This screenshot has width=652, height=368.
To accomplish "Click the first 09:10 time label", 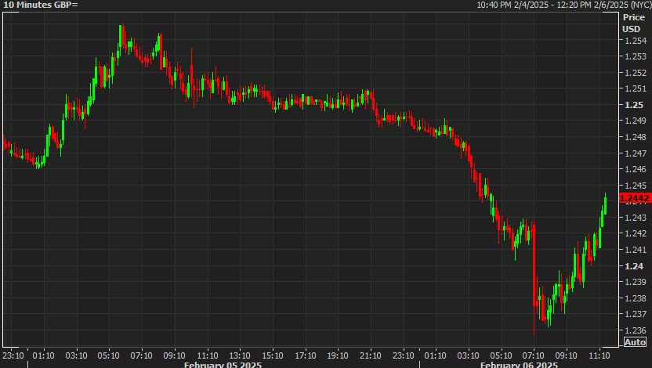I will pos(174,355).
